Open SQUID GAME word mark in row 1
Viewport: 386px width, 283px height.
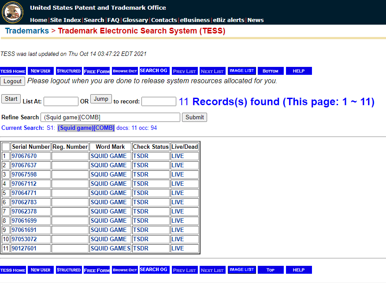coord(108,156)
